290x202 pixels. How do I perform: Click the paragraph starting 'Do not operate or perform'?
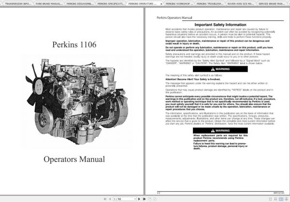coord(219,49)
